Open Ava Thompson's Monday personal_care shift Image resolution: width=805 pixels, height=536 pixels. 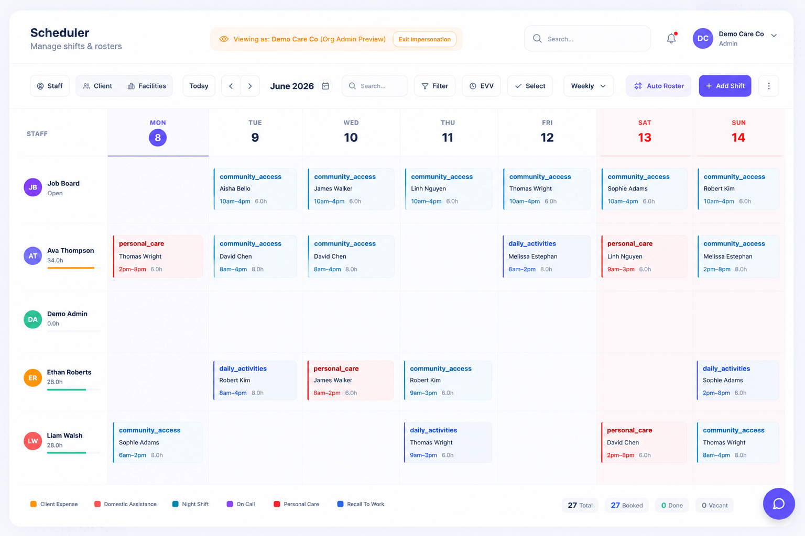tap(158, 256)
